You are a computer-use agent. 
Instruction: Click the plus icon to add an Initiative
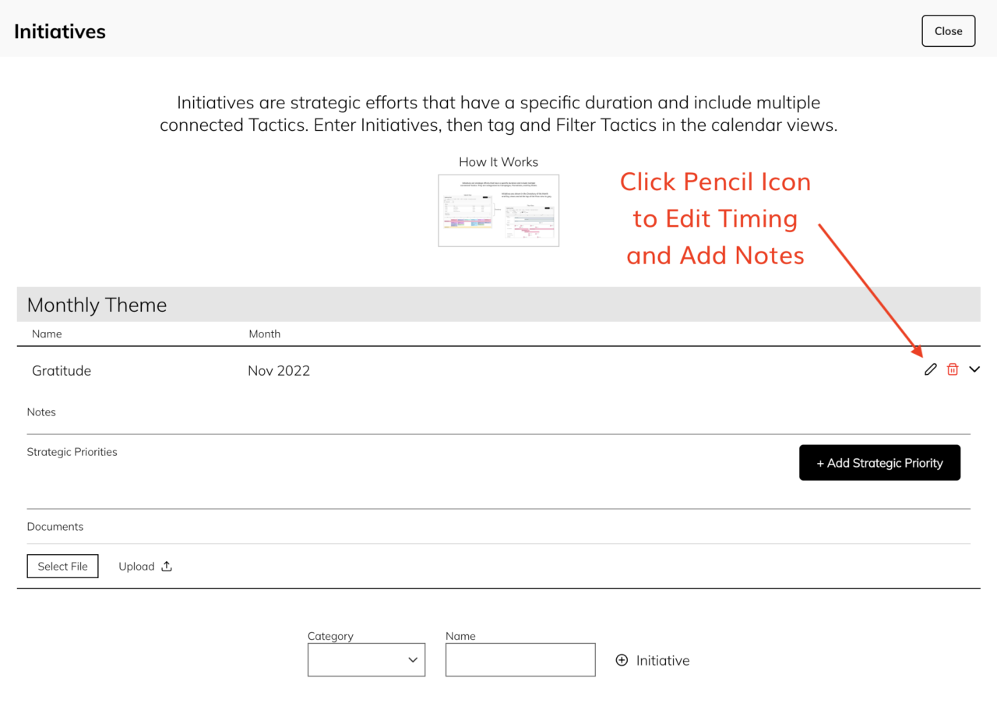tap(622, 660)
